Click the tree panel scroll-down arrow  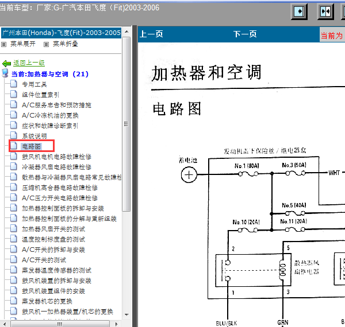click(126, 315)
